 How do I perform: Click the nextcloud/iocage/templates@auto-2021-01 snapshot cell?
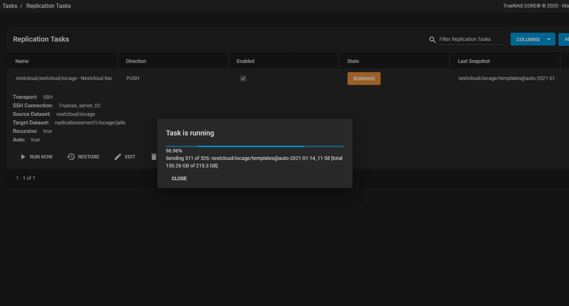[x=506, y=78]
